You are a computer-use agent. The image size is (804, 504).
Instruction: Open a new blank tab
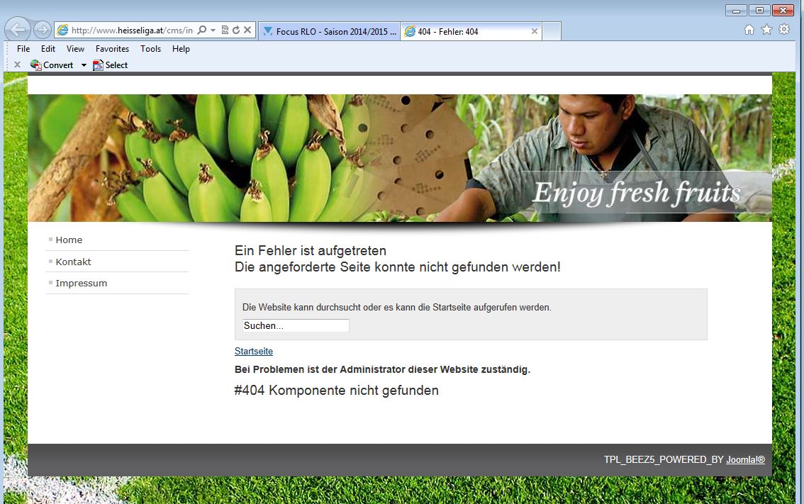coord(551,32)
